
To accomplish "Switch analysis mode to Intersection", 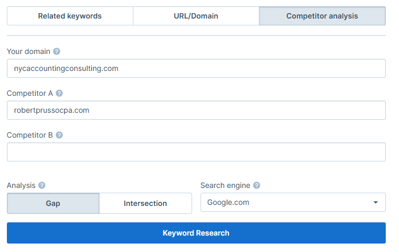I will pos(145,203).
